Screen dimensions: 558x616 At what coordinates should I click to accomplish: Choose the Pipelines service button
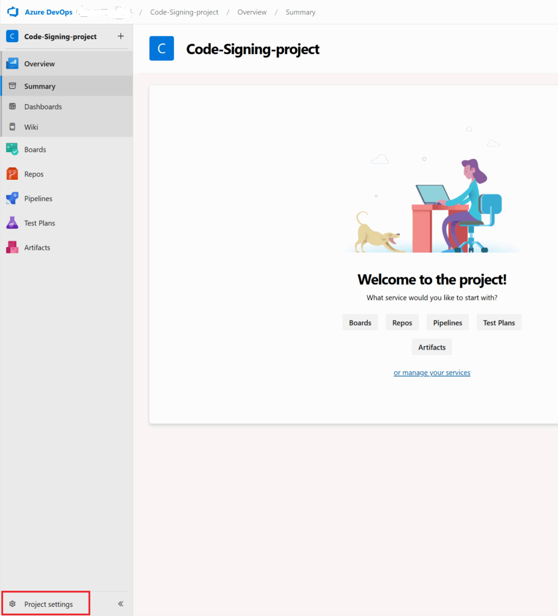[448, 323]
